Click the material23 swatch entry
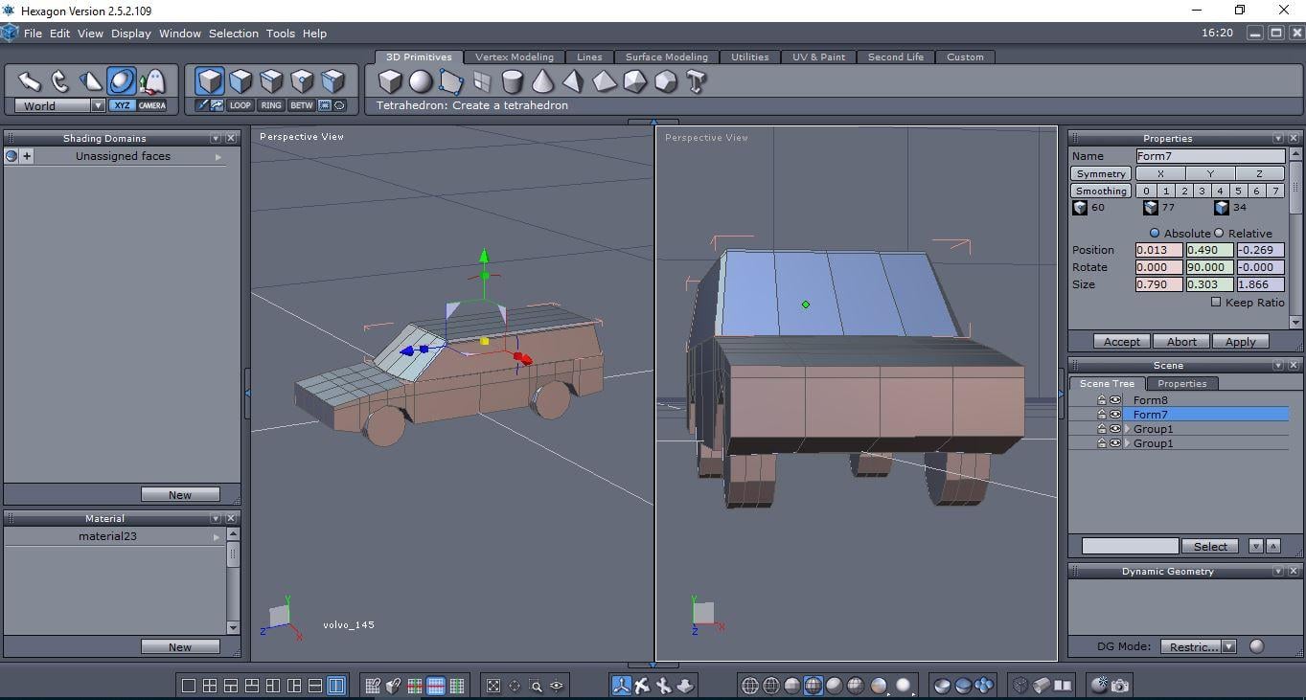This screenshot has width=1306, height=700. pyautogui.click(x=107, y=536)
